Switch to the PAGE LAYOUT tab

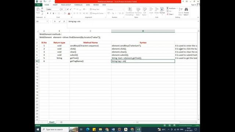pos(66,5)
